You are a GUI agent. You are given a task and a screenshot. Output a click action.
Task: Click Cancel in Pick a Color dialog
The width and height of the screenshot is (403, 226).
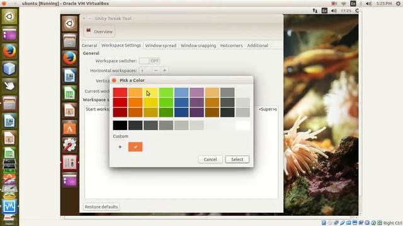tap(210, 159)
